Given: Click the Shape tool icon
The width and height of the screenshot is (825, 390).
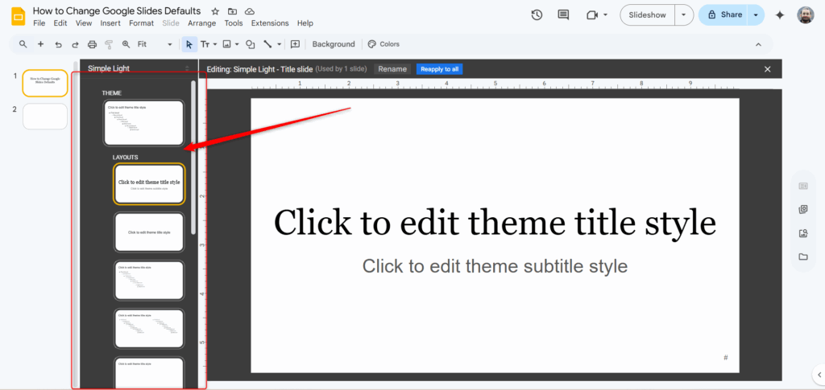Looking at the screenshot, I should [250, 44].
